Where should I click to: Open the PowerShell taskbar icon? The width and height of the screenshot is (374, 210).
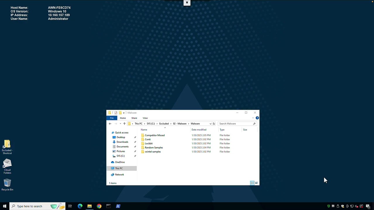coord(118,206)
